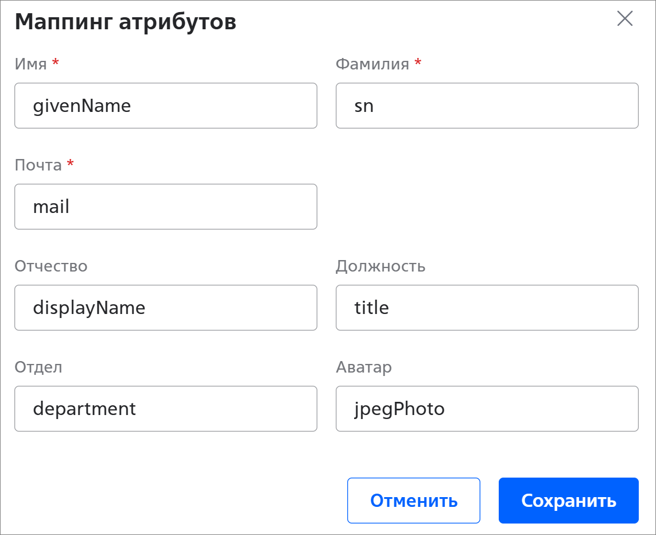Click the Маппинг атрибутов dialog title
The image size is (656, 535).
click(x=126, y=22)
